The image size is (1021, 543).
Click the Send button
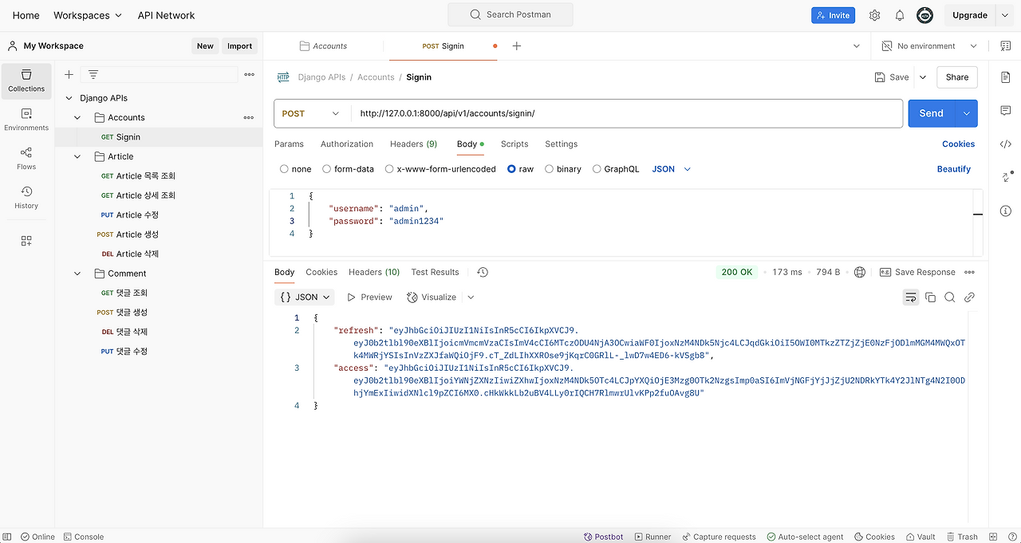[x=932, y=113]
